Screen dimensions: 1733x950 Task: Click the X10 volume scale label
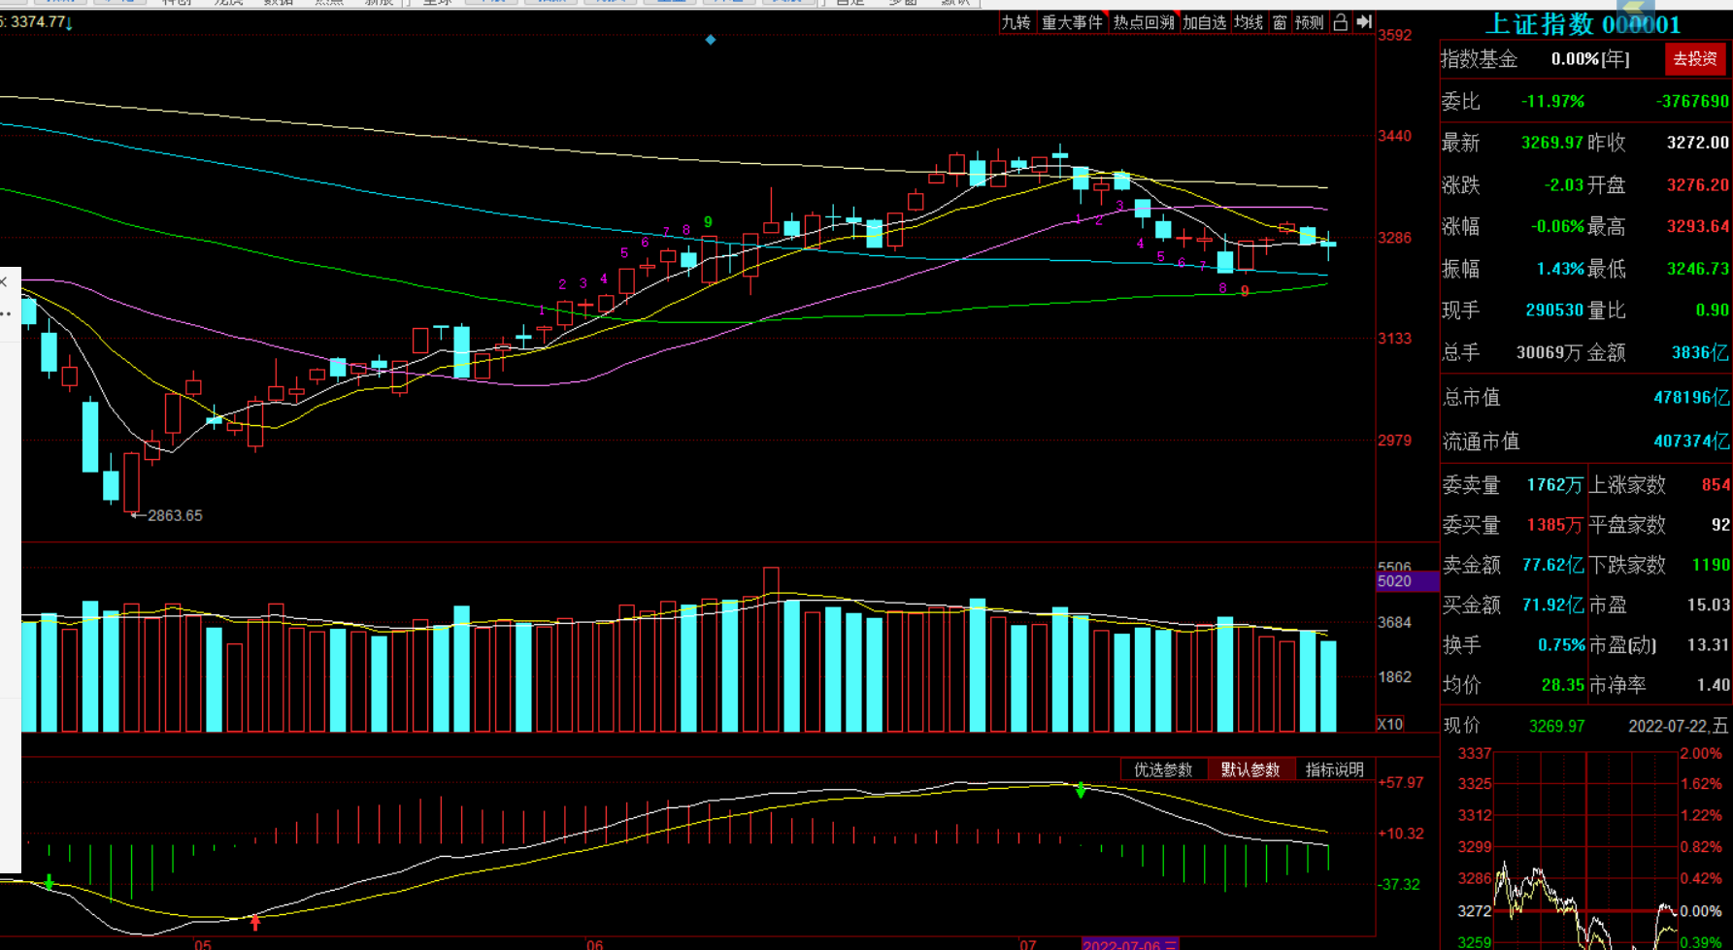(x=1390, y=724)
